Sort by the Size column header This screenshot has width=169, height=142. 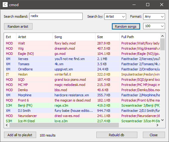pos(108,37)
